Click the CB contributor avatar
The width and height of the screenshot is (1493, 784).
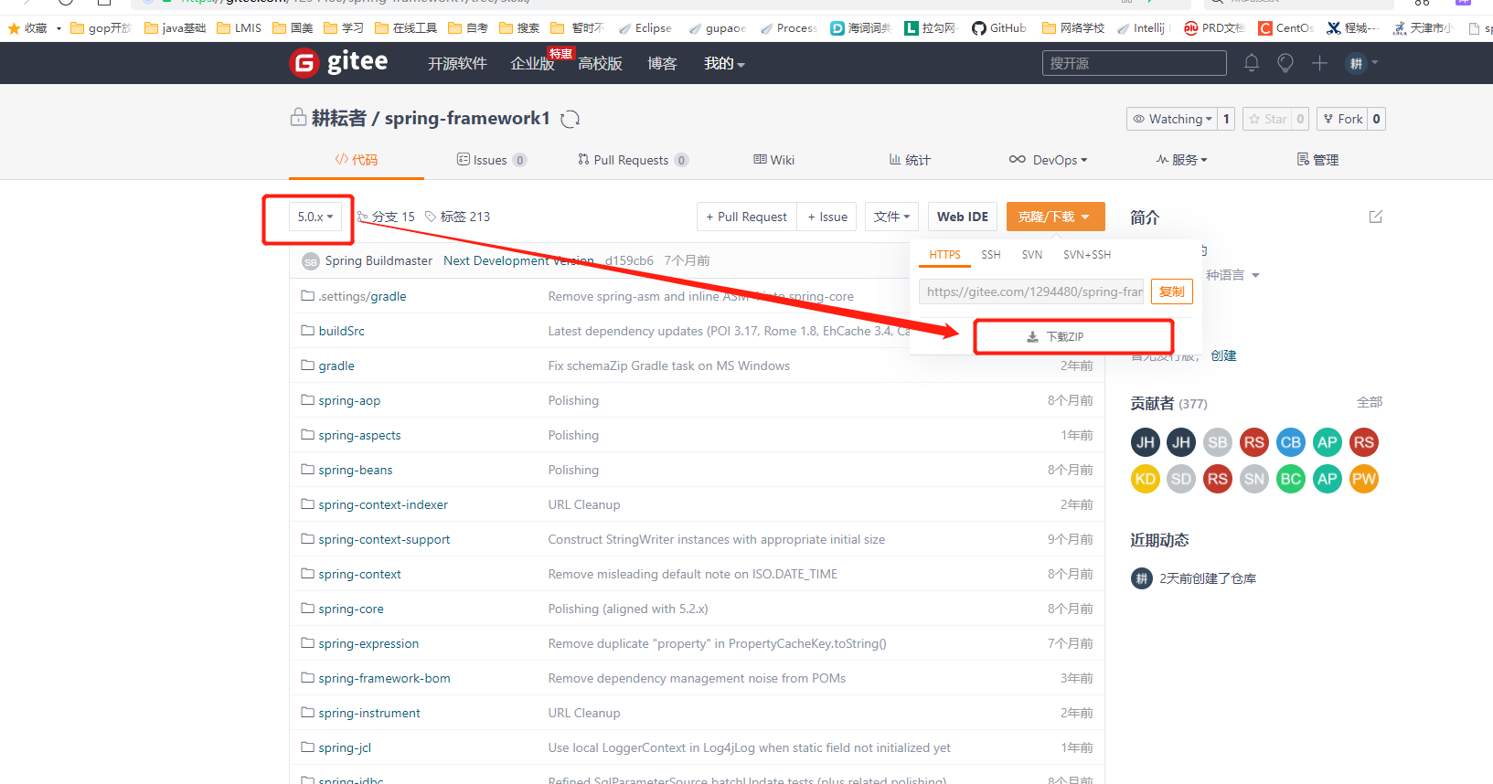coord(1291,442)
